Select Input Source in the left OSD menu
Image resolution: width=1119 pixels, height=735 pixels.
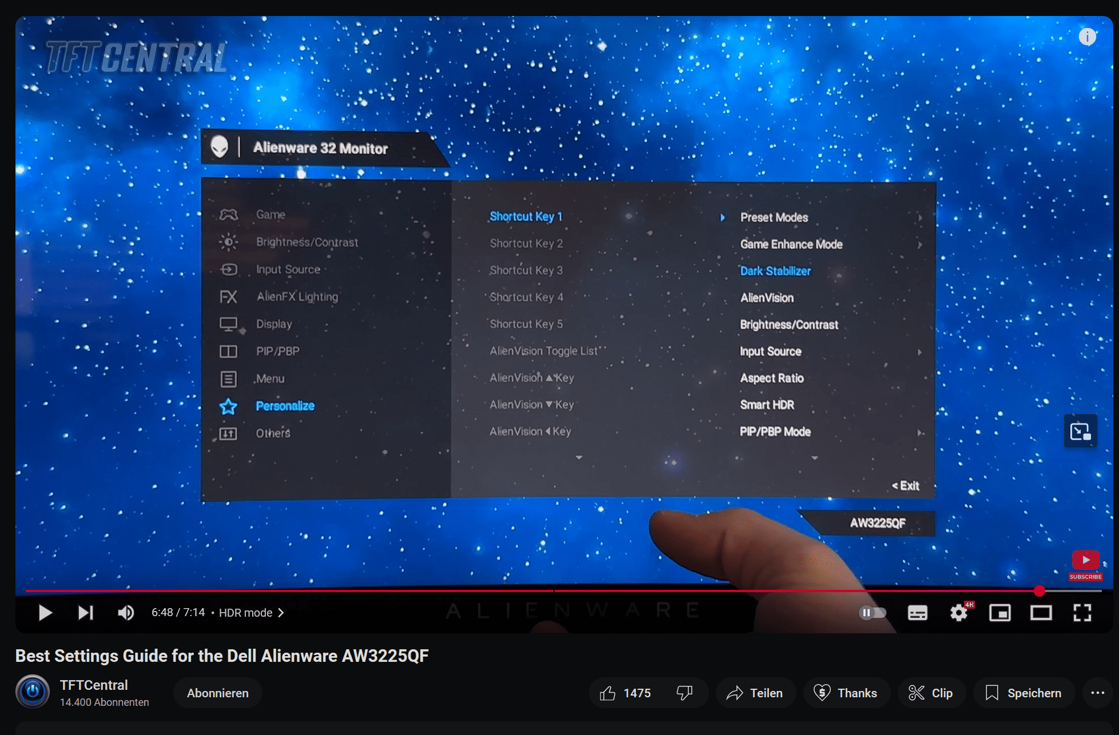click(288, 269)
